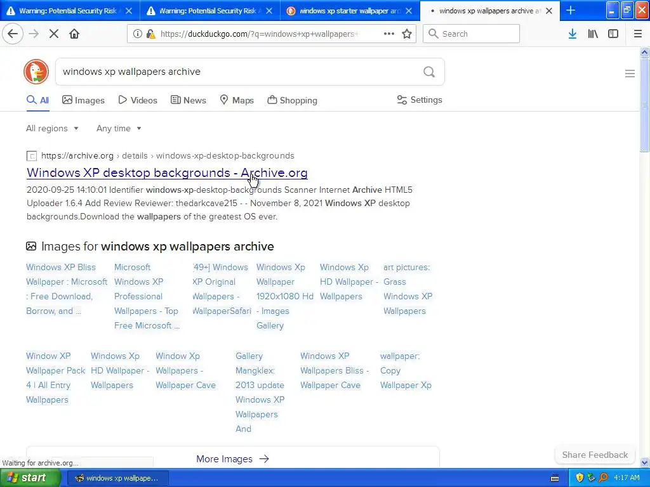Click the windows xp wallpape... taskbar button
650x487 pixels.
(117, 478)
